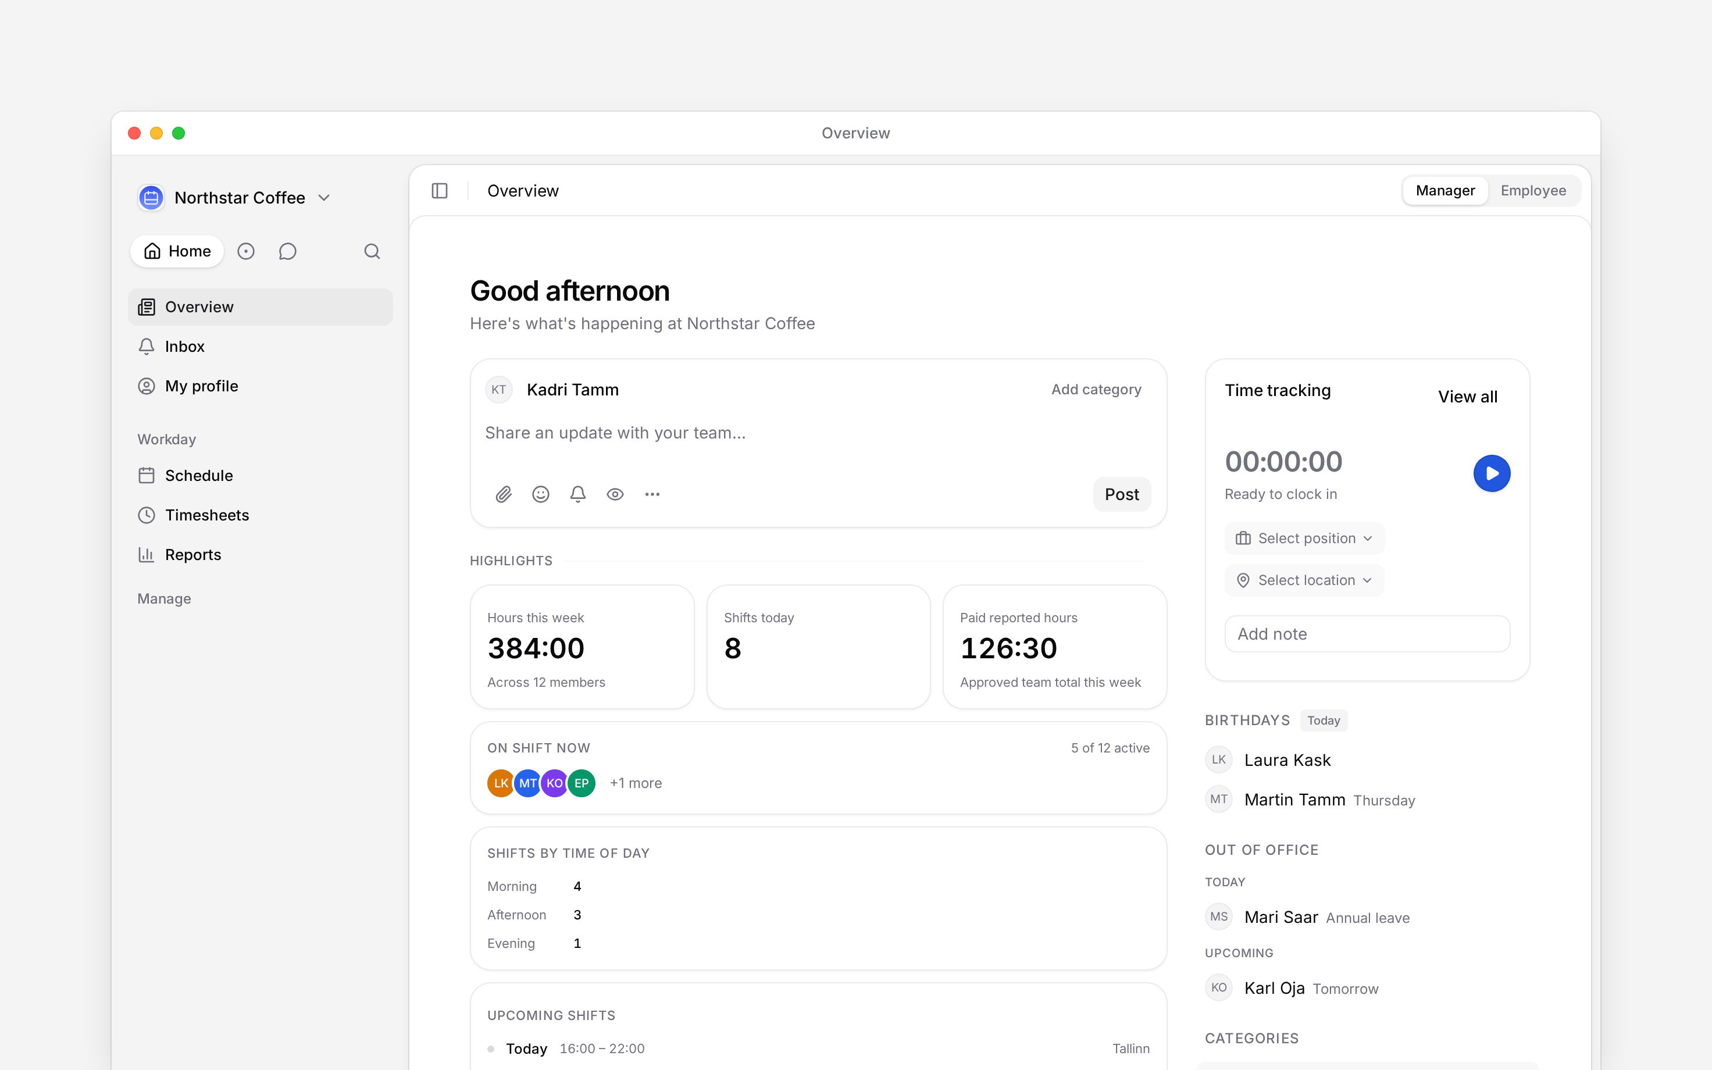Click Martin Tamm's birthday avatar
This screenshot has height=1070, width=1712.
tap(1219, 800)
